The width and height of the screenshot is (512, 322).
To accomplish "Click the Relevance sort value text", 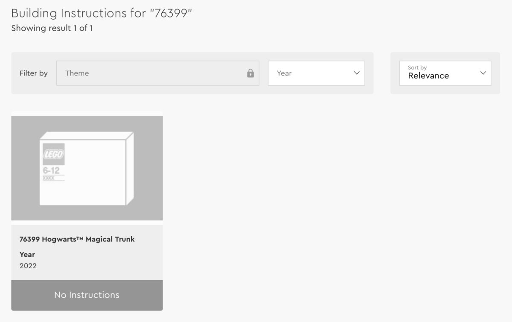I will [x=428, y=76].
